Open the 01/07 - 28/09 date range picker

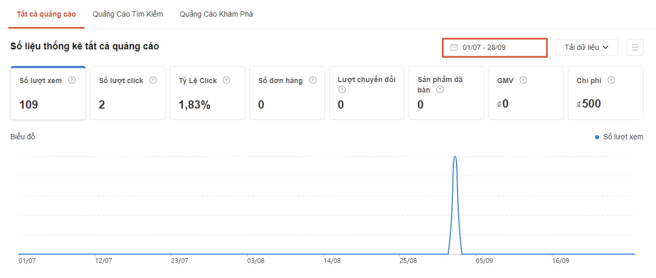(495, 47)
